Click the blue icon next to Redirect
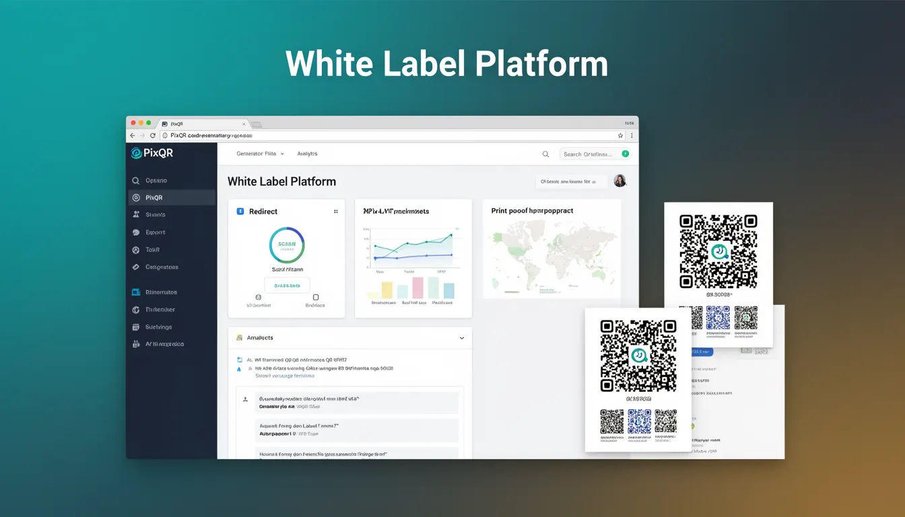Viewport: 905px width, 517px height. [240, 211]
